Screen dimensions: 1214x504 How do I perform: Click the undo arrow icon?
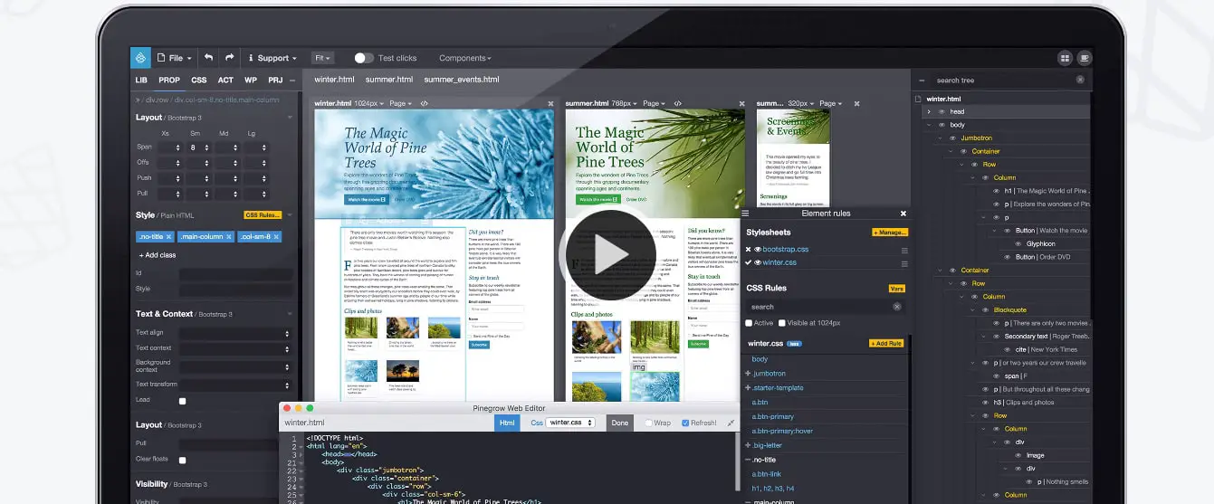(x=208, y=58)
